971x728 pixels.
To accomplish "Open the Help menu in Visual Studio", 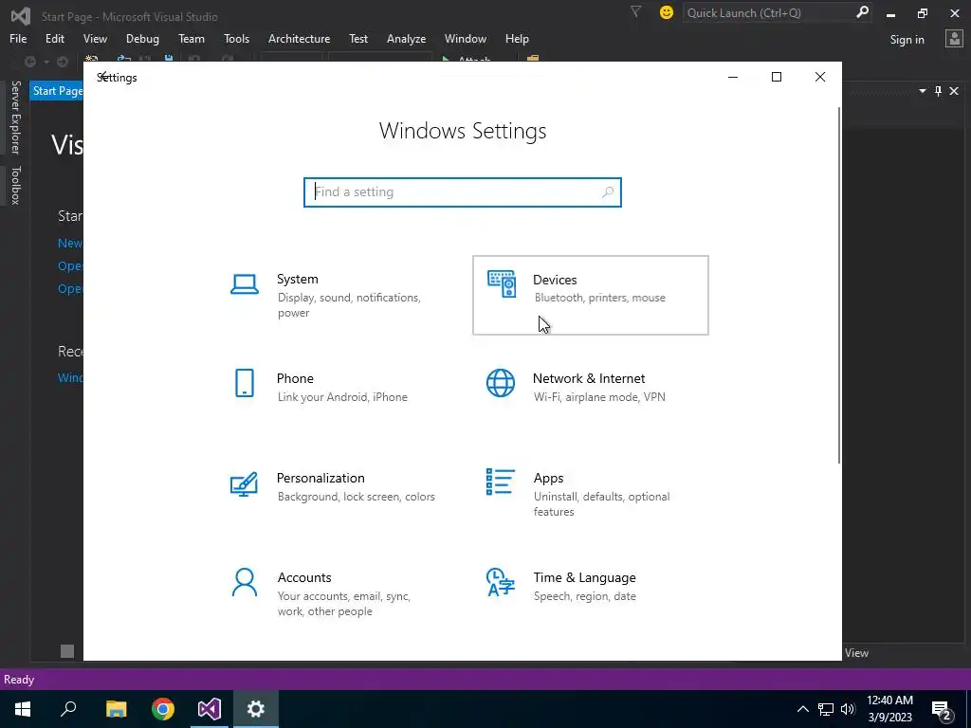I will coord(517,38).
